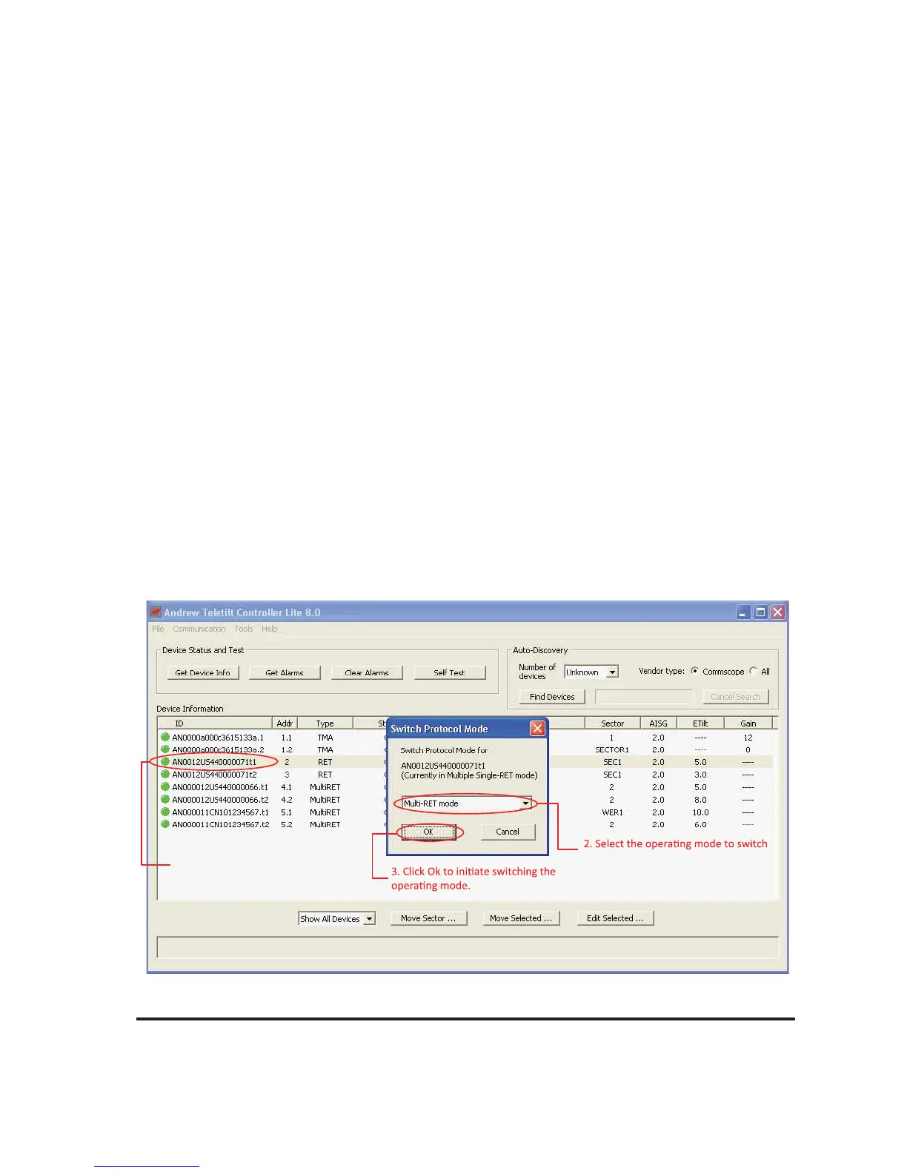This screenshot has width=907, height=1173.
Task: Click the Cancel Search button
Action: (736, 697)
